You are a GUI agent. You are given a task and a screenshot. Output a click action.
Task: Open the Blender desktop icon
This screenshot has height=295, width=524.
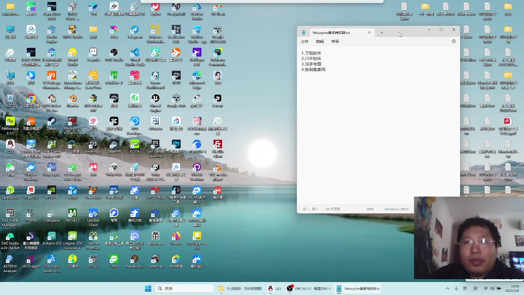(x=72, y=100)
